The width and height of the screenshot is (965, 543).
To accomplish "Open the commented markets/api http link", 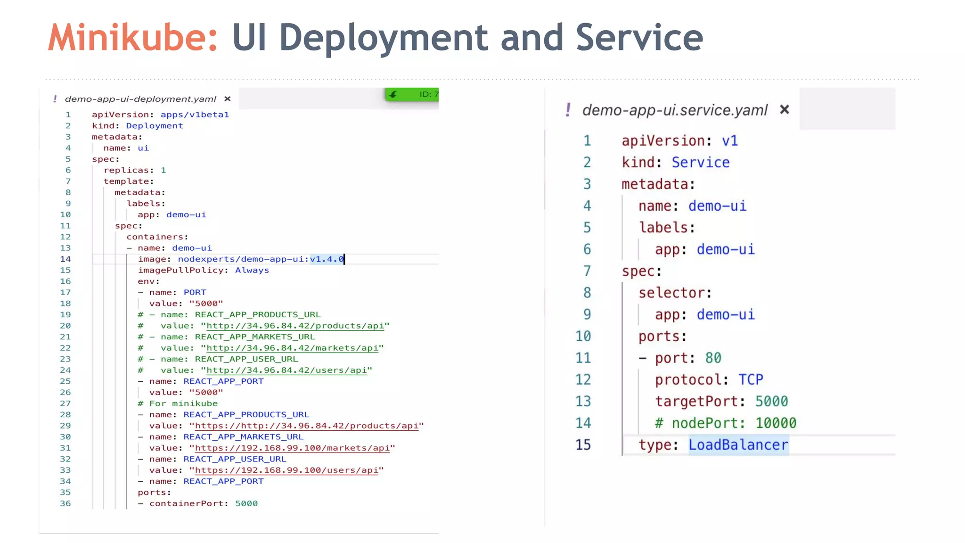I will 292,348.
